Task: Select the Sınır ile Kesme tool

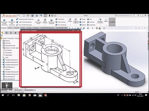Action: coord(61,25)
